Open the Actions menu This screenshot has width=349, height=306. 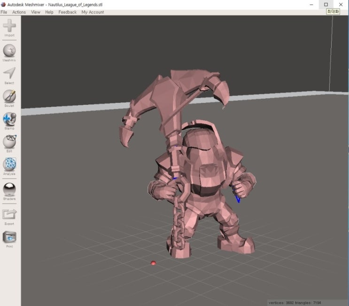(x=19, y=12)
